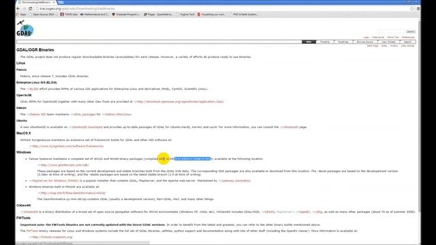This screenshot has width=436, height=245.
Task: Open the MapServer for Windows (MS4W) link
Action: click(54, 180)
